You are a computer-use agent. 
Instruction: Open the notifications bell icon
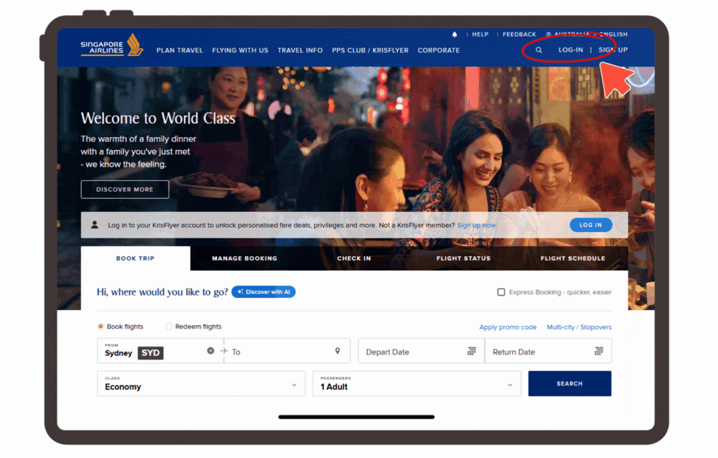click(454, 34)
